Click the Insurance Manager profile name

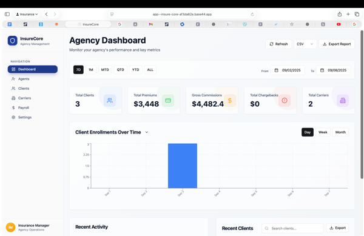click(x=33, y=225)
